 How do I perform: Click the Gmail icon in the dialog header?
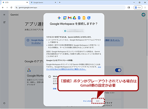70,18
